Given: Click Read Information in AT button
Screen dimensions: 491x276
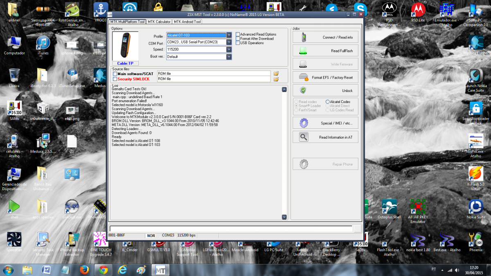Looking at the screenshot, I should point(325,137).
